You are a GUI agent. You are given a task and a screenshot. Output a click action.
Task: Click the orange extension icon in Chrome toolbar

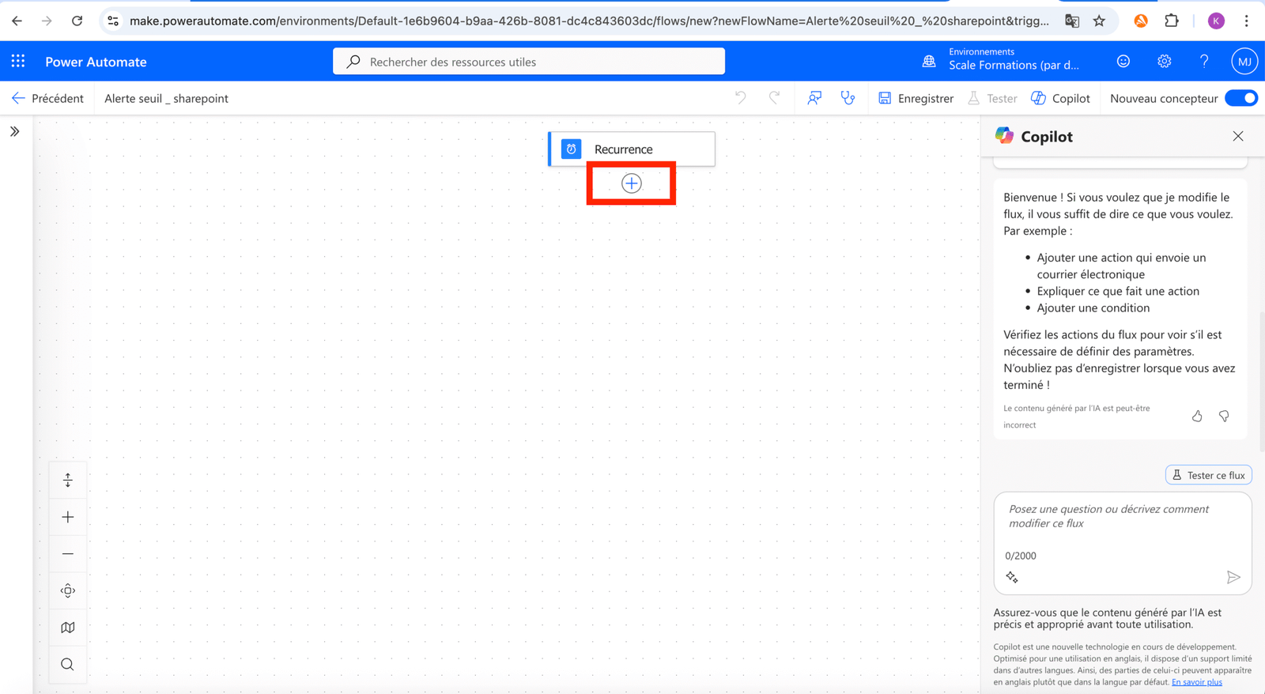(1141, 21)
